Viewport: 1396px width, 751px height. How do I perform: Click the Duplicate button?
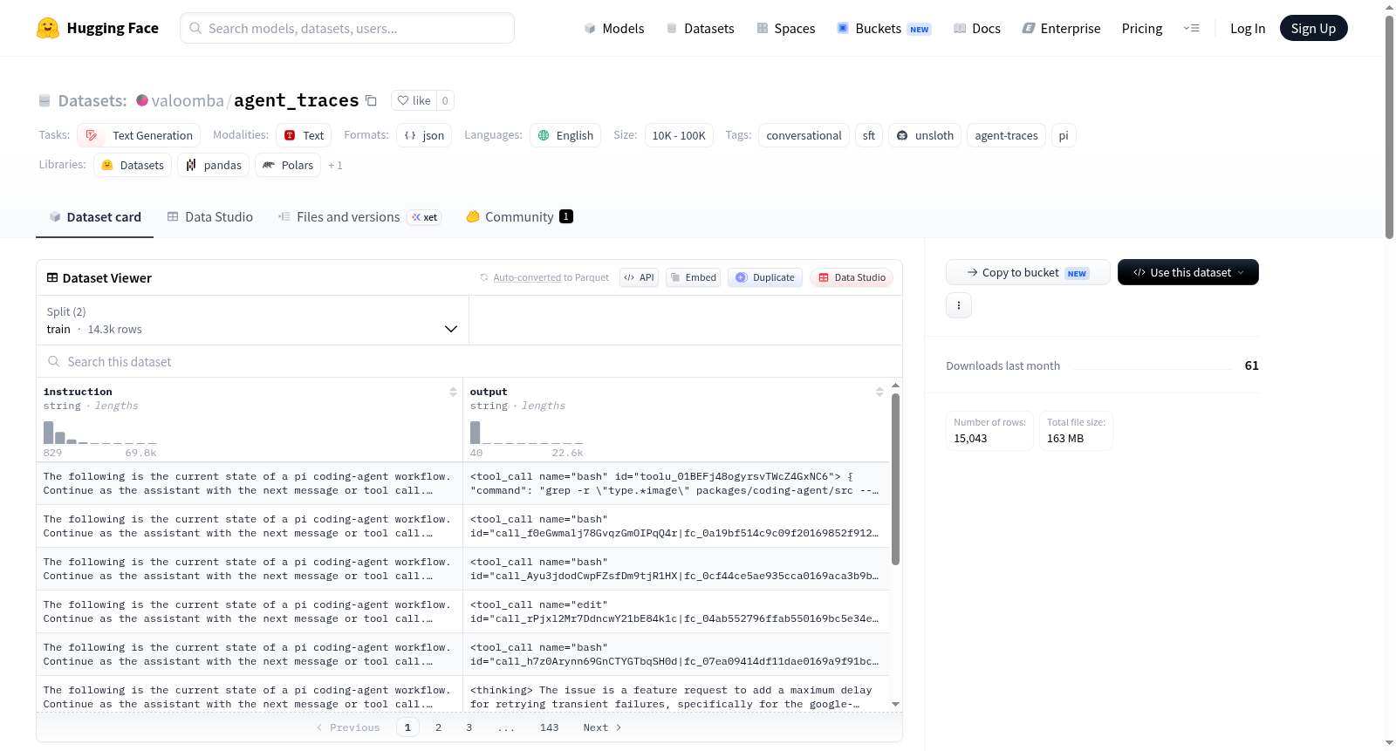point(765,277)
